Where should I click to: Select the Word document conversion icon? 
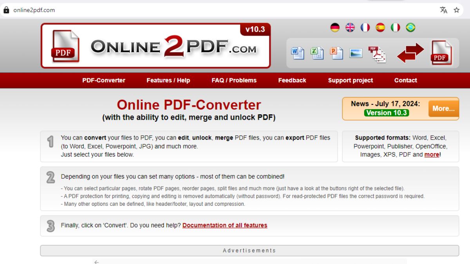click(298, 53)
